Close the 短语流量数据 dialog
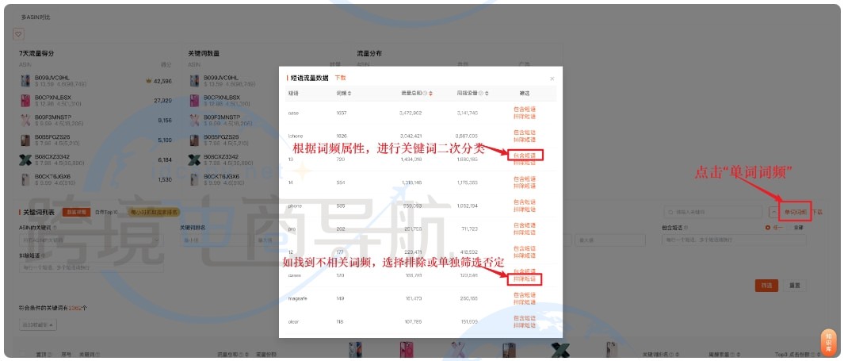Image resolution: width=844 pixels, height=361 pixels. (x=552, y=79)
